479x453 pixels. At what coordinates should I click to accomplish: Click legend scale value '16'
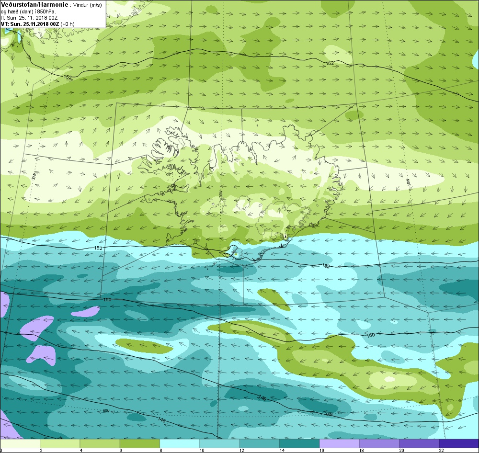[322, 450]
